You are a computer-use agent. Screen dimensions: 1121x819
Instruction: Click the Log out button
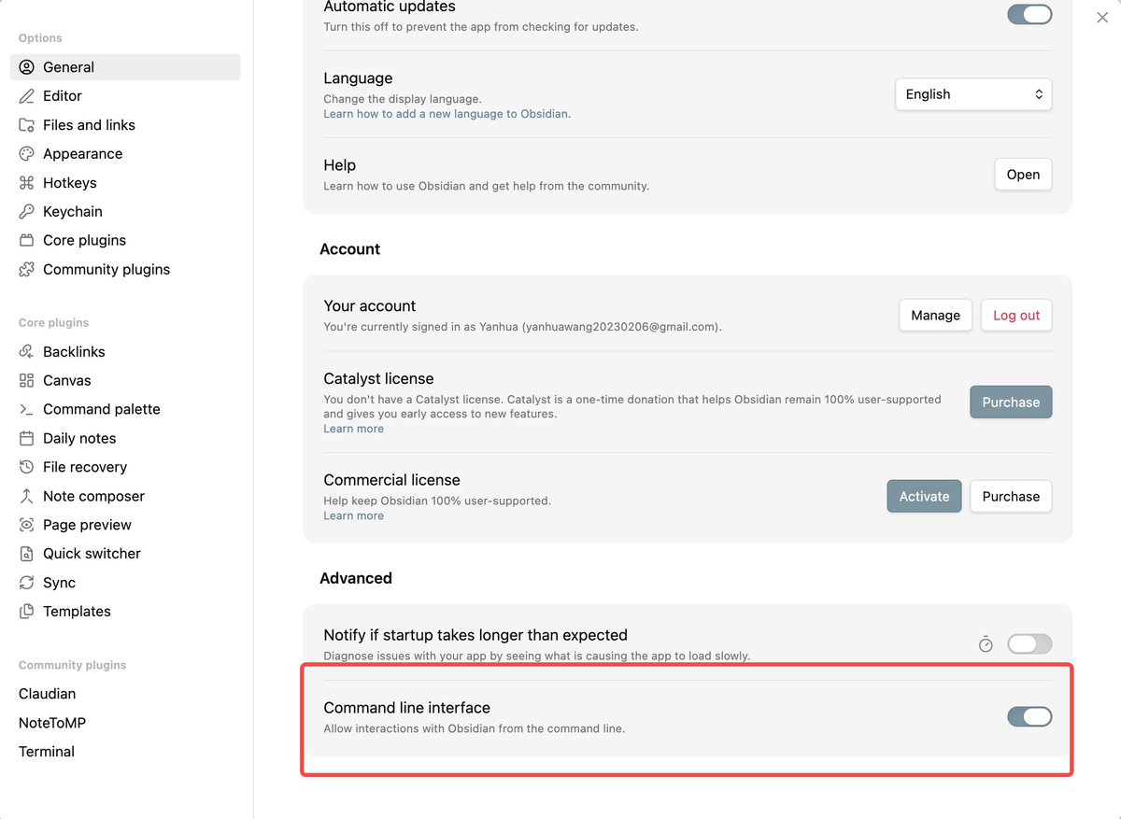(1016, 316)
